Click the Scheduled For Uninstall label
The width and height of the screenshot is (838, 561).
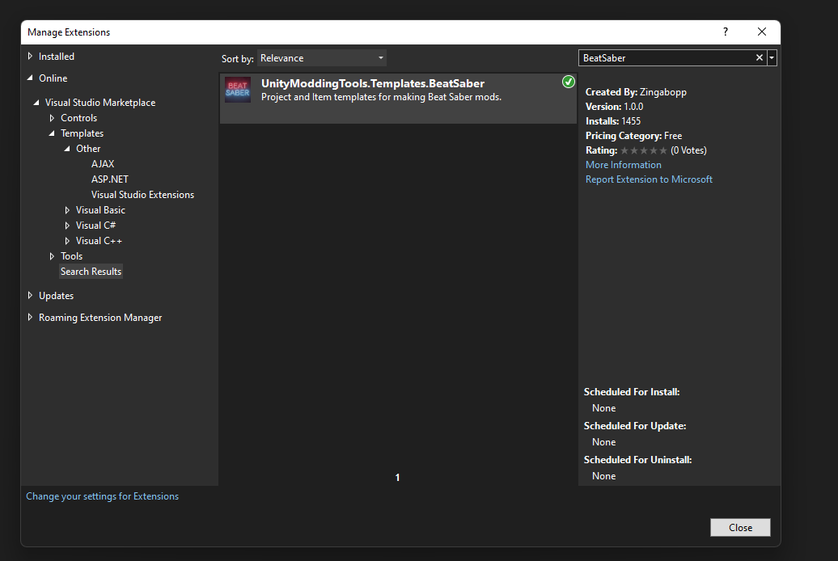637,460
